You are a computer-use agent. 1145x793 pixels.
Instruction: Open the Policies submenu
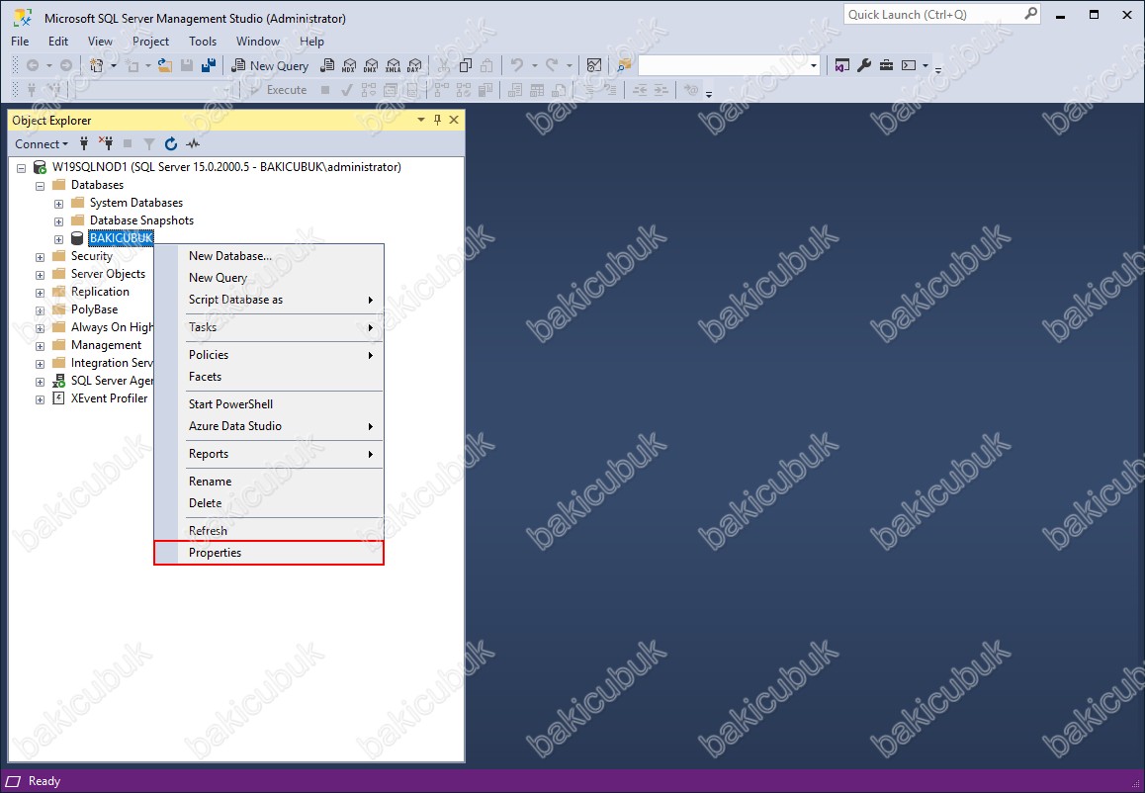(269, 355)
